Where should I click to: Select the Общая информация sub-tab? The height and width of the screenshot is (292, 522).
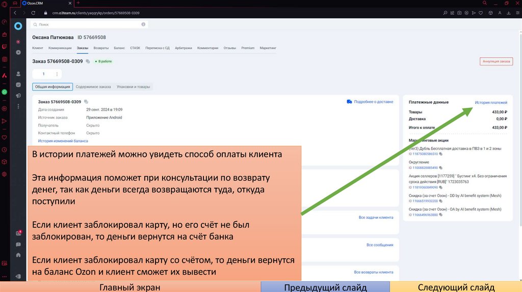(x=53, y=86)
